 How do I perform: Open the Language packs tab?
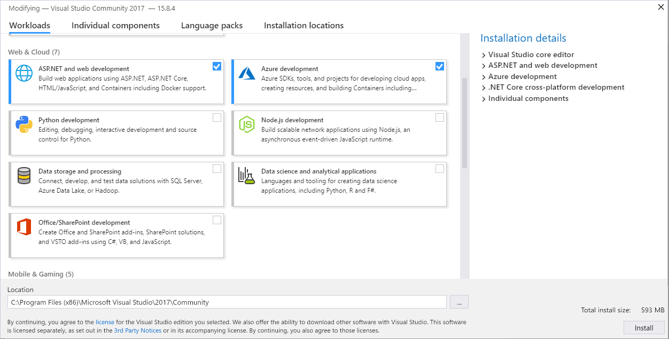[212, 26]
